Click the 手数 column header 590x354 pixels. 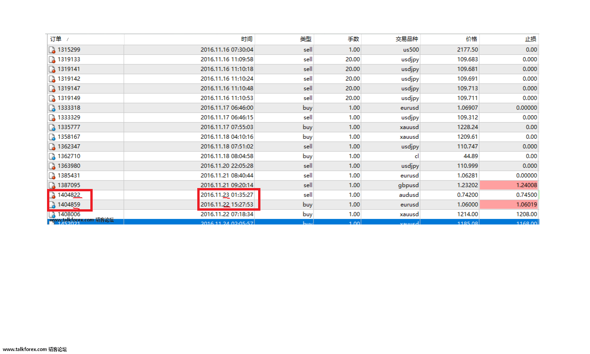(338, 39)
